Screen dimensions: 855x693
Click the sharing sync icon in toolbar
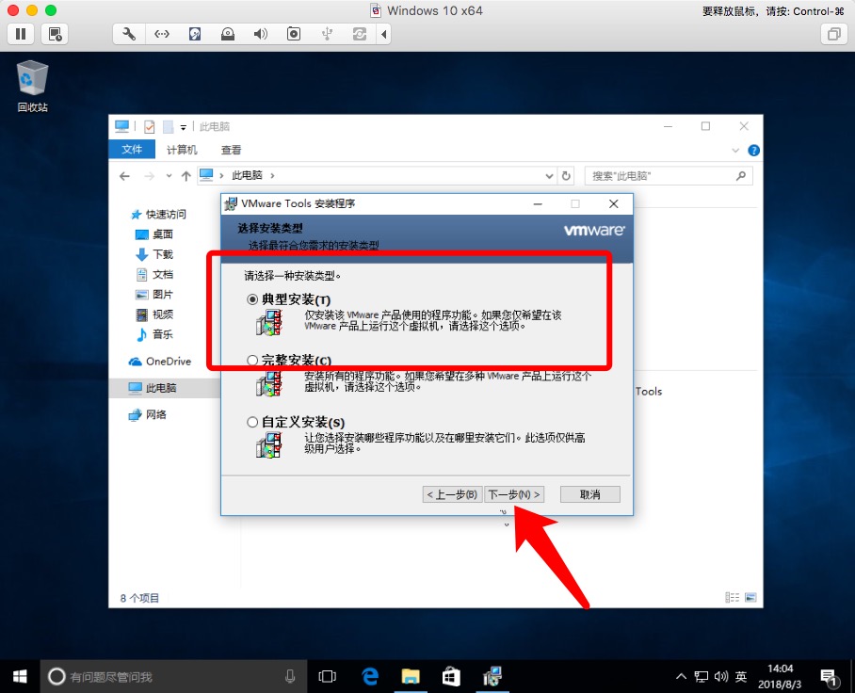coord(360,34)
